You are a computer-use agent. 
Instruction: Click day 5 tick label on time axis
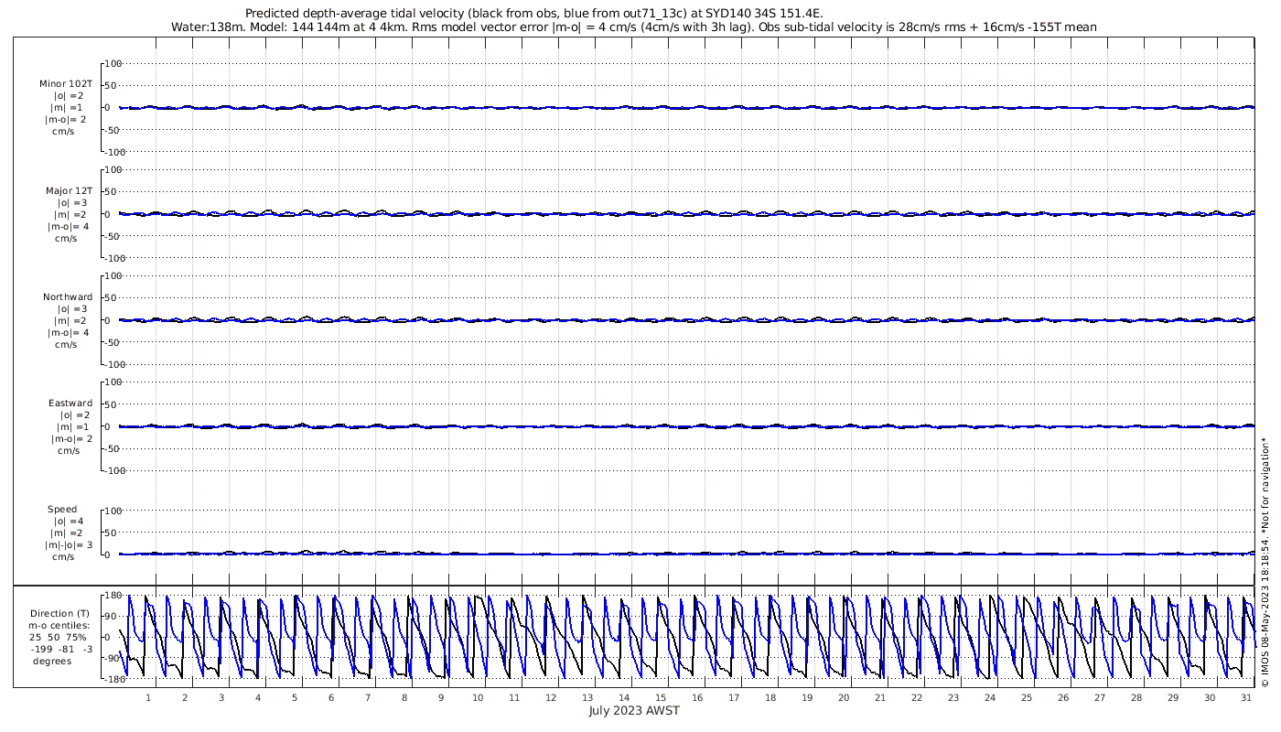pyautogui.click(x=295, y=697)
